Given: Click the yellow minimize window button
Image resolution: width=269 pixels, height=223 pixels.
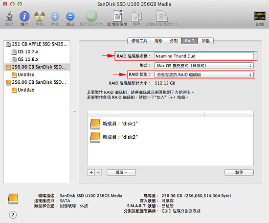Looking at the screenshot, I should click(12, 4).
